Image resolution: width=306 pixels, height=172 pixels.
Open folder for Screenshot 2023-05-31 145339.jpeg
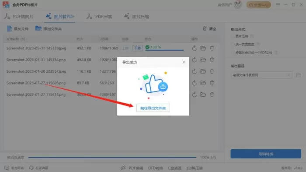click(x=203, y=48)
